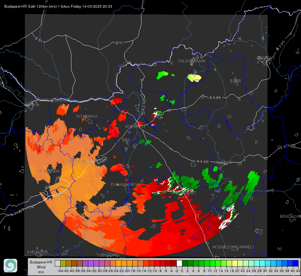
Task: Pick the purple swatch between -34 and -32
Action: (x=91, y=263)
